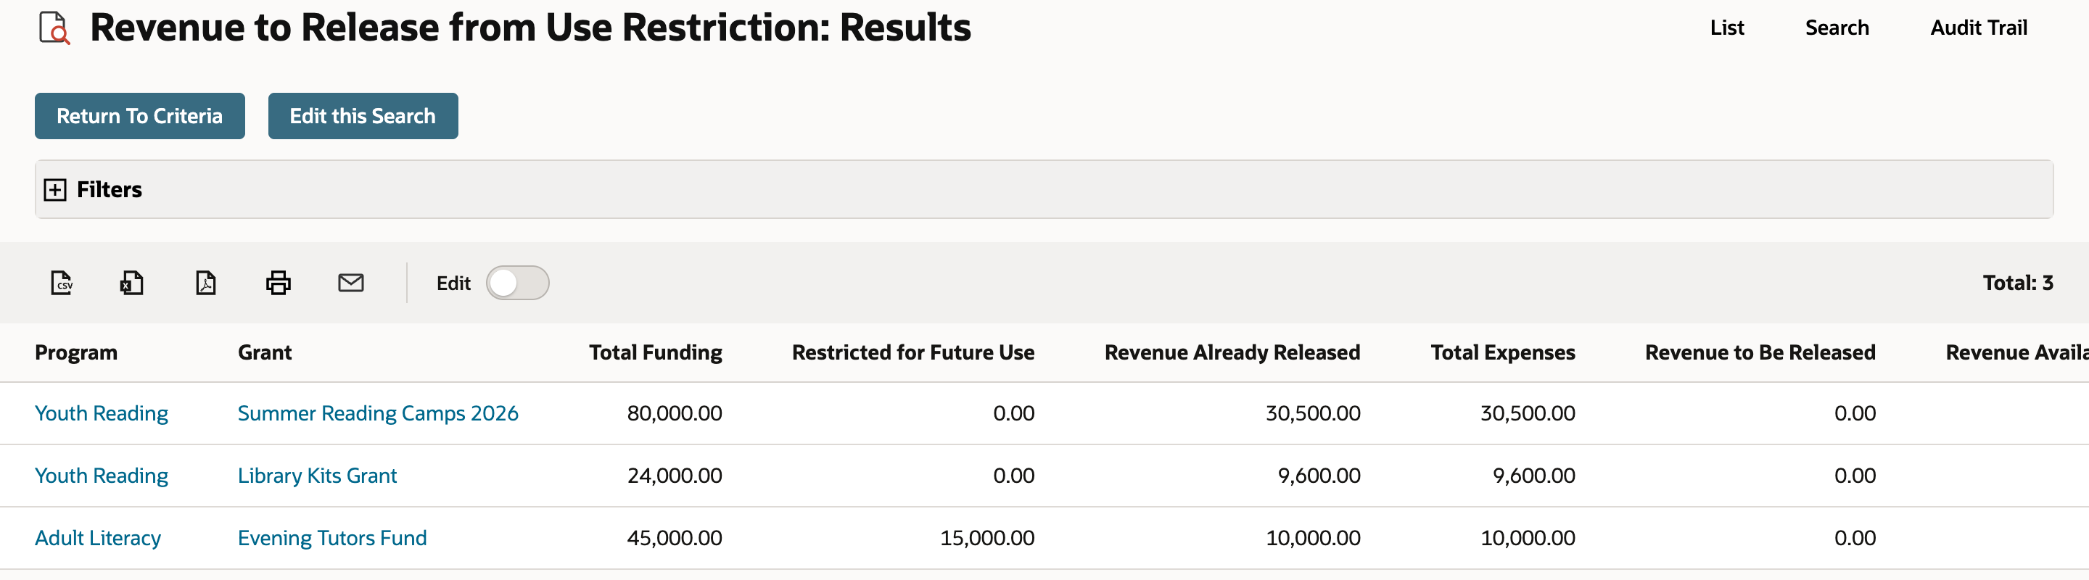Click the Filters heading text
The image size is (2089, 580).
(x=110, y=189)
